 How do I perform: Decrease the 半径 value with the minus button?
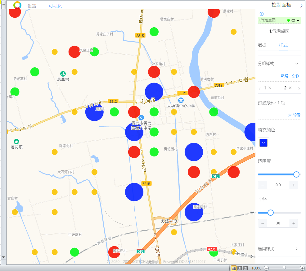pyautogui.click(x=263, y=223)
